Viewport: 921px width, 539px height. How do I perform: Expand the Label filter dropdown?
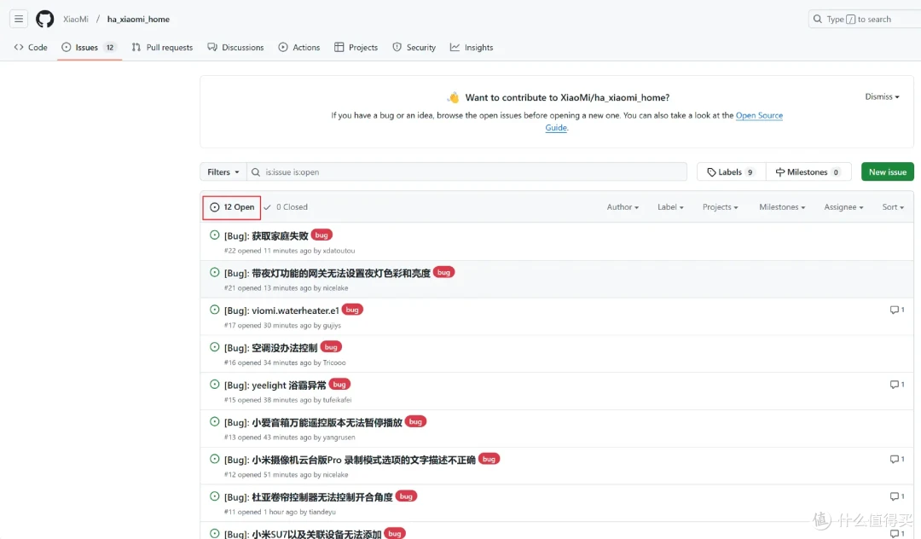click(x=670, y=206)
